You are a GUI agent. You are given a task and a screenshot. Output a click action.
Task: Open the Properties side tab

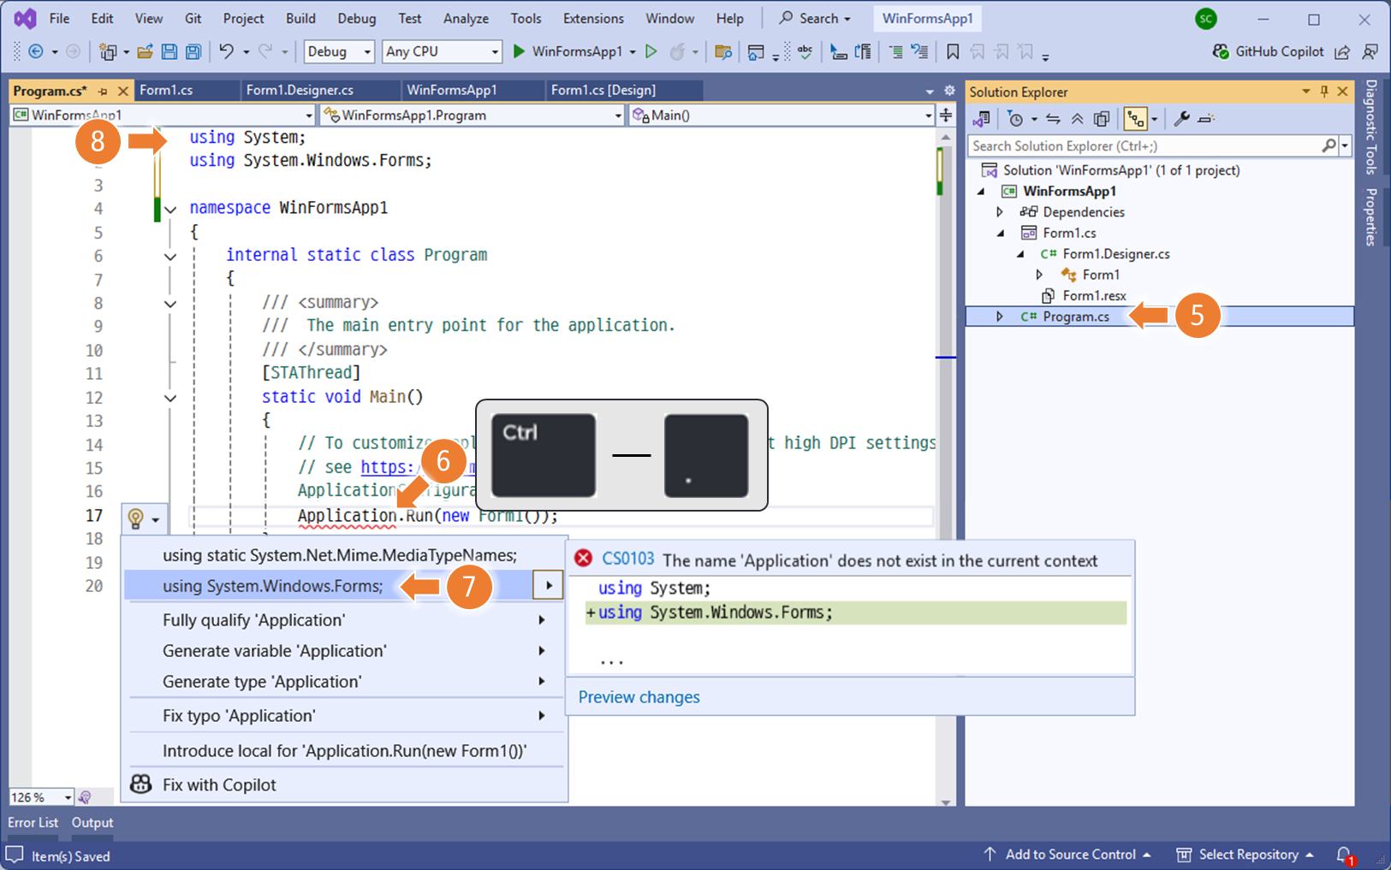point(1371,217)
